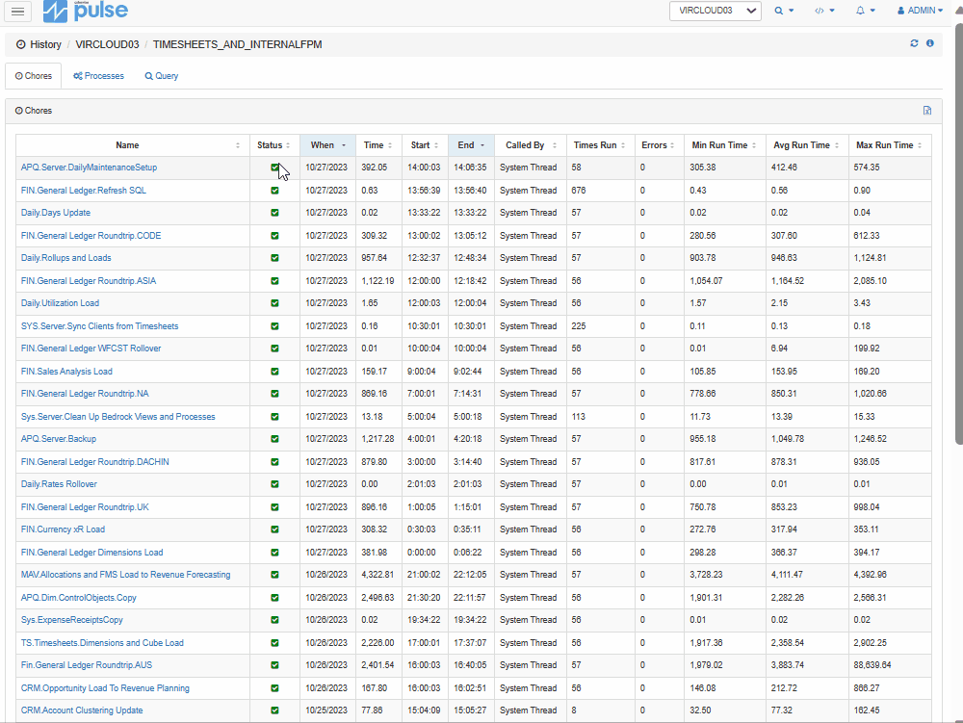Click VIRCLOUD03 in the breadcrumb
Image resolution: width=963 pixels, height=723 pixels.
coord(107,44)
